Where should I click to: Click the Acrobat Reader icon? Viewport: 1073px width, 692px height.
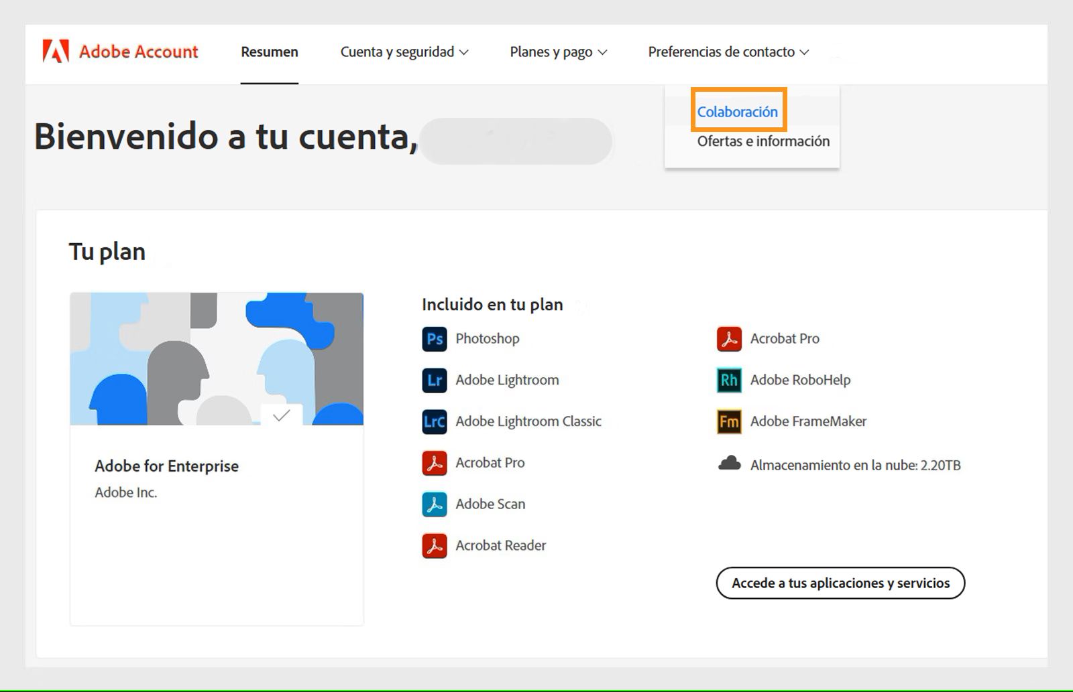pos(435,546)
